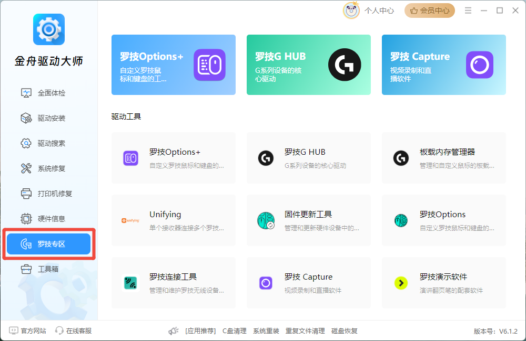Image resolution: width=526 pixels, height=341 pixels.
Task: Click the 驱动安装 box icon
Action: pos(26,118)
